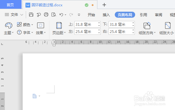Click the paste options document icon on page
Image resolution: width=175 pixels, height=110 pixels.
coord(34,96)
